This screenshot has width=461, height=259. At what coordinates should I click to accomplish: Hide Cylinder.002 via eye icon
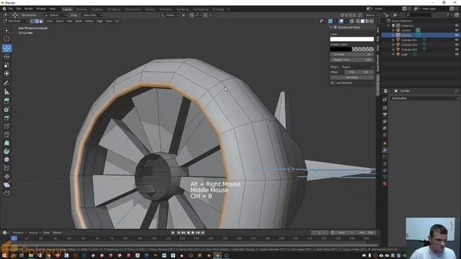click(457, 45)
